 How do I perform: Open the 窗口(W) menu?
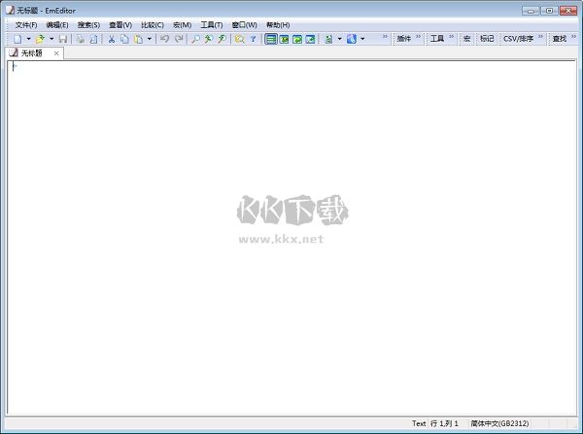click(244, 25)
